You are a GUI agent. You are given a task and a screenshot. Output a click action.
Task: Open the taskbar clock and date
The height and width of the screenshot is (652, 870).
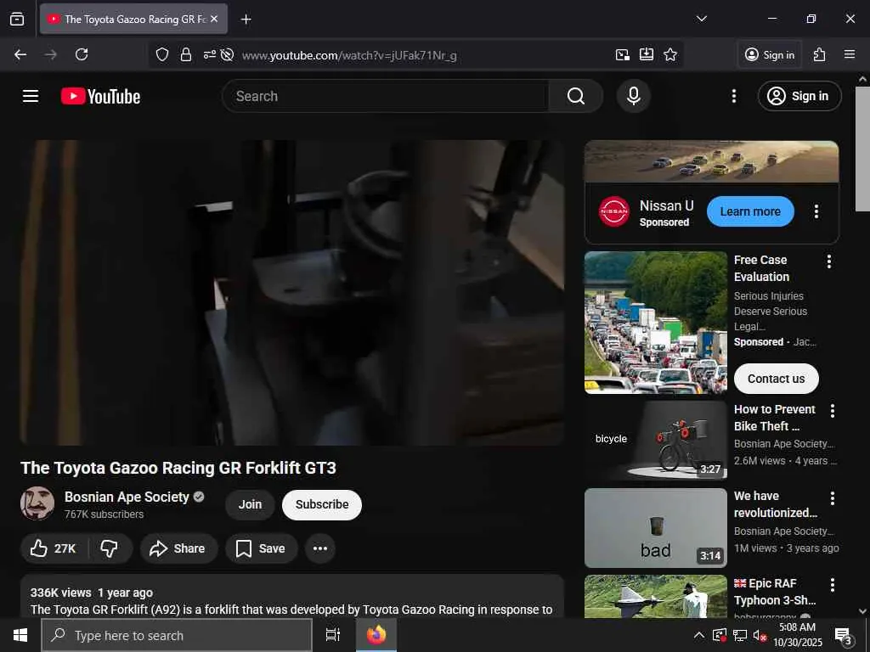797,635
